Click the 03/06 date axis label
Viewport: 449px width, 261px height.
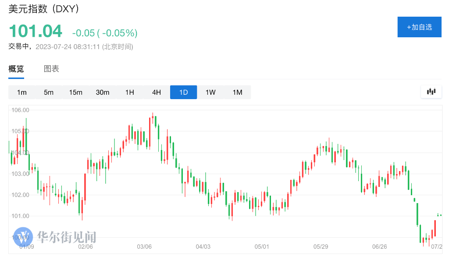144,247
